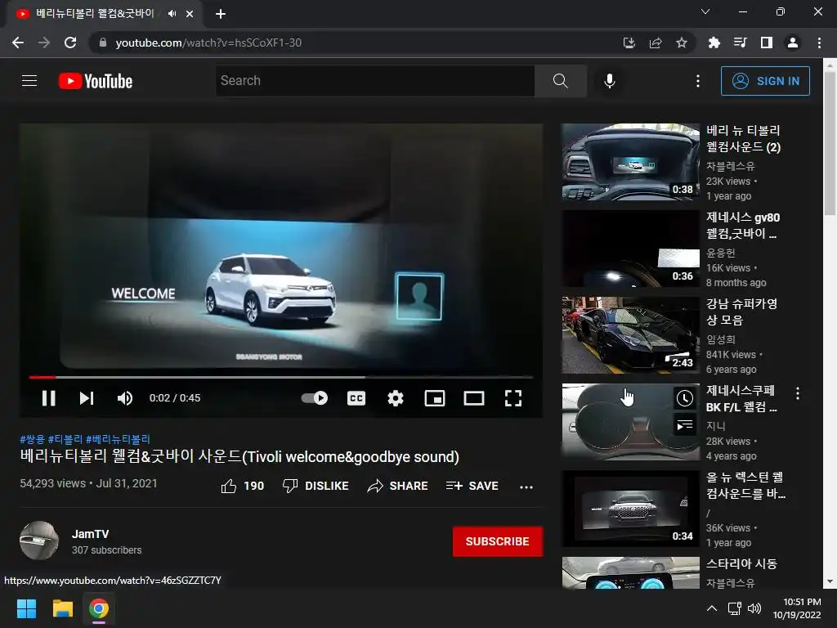Image resolution: width=837 pixels, height=628 pixels.
Task: Open a new tab
Action: coord(221,14)
